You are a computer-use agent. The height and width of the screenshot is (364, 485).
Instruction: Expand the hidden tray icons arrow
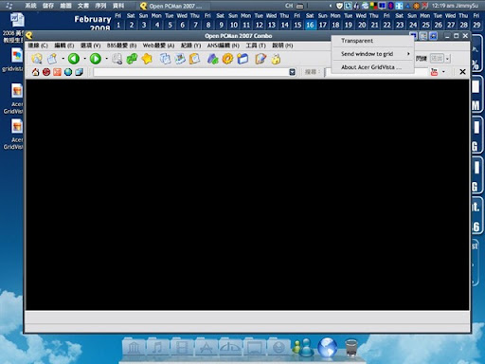coord(331,6)
